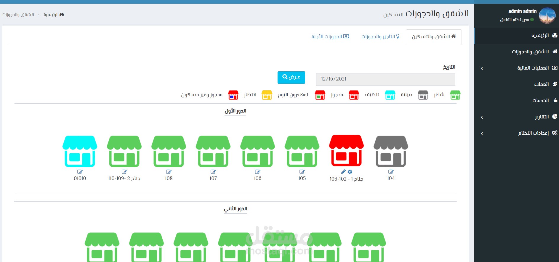Click the عرض search button
Viewport: 559px width, 262px height.
pyautogui.click(x=291, y=77)
